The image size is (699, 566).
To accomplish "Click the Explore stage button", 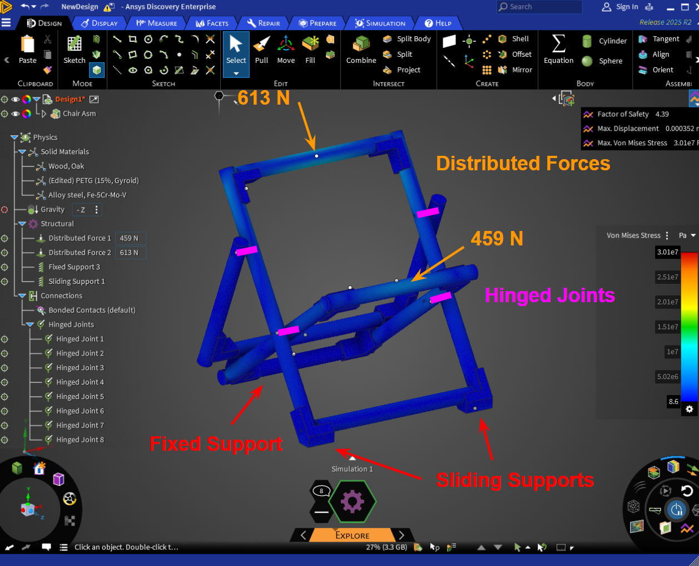I will (353, 535).
